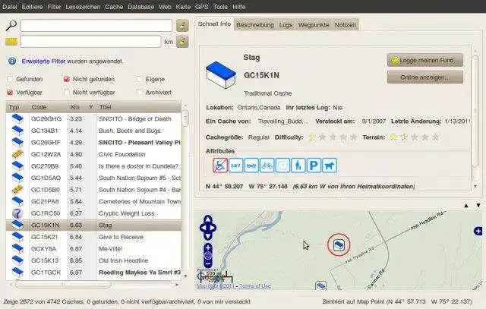The width and height of the screenshot is (486, 309).
Task: Click the gold bars icon for GC12W2A
Action: click(17, 154)
